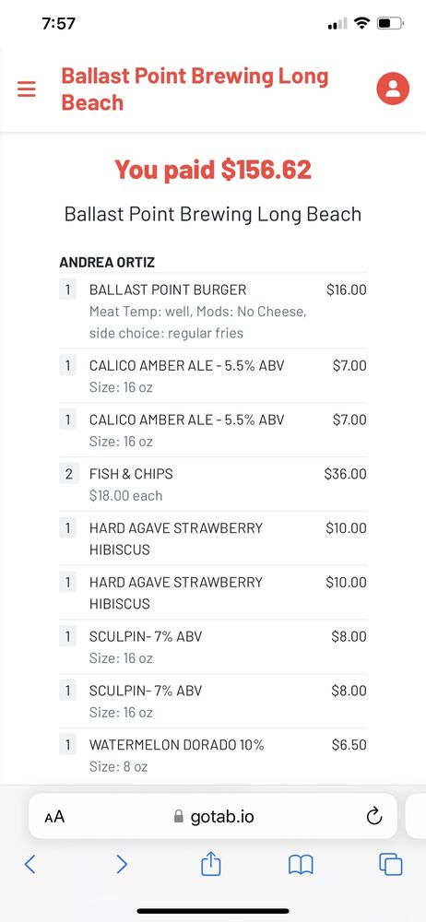The width and height of the screenshot is (426, 922).
Task: Tap the first Sculpin 7% ABV row
Action: 212,647
